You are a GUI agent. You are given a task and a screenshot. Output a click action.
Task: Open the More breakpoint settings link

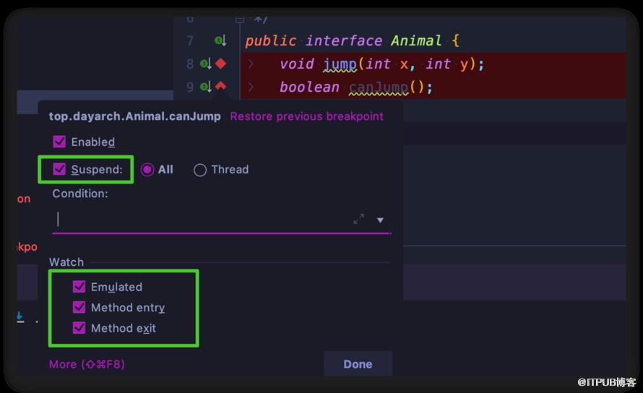click(87, 364)
